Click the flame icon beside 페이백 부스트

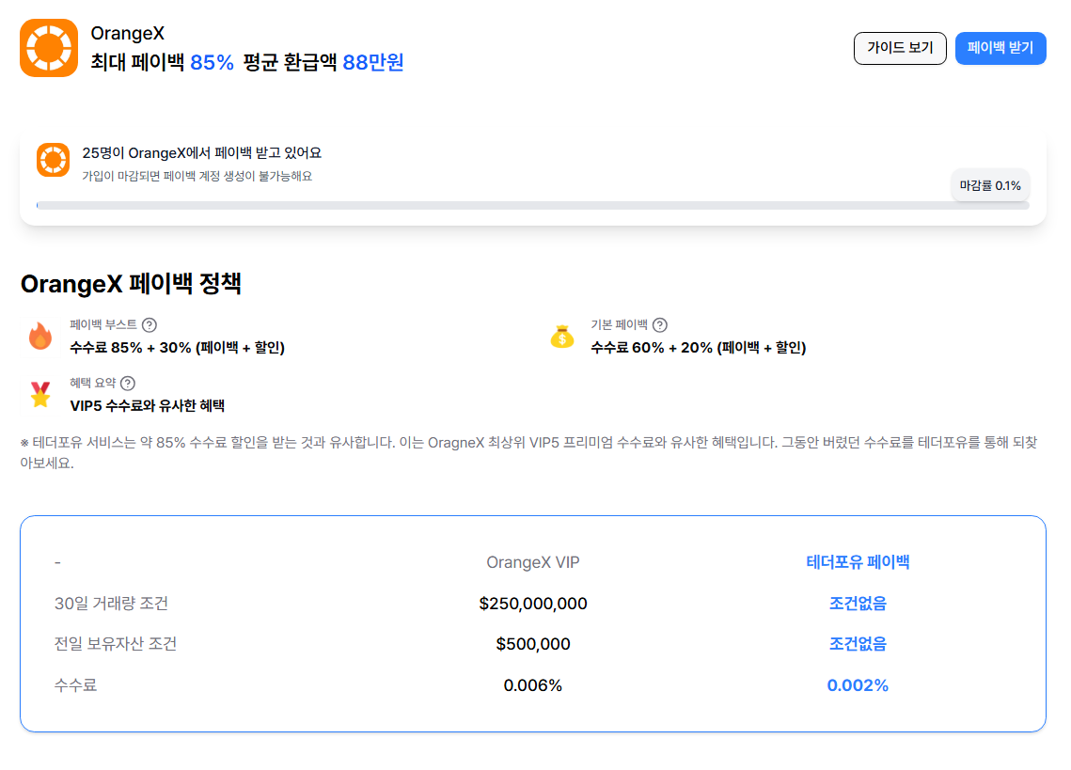[x=40, y=336]
